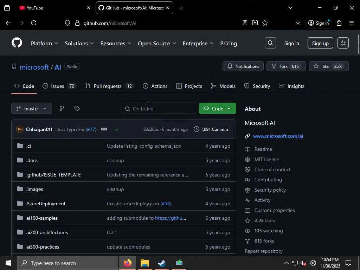Image resolution: width=360 pixels, height=270 pixels.
Task: Click Windows taskbar search box
Action: [x=67, y=263]
